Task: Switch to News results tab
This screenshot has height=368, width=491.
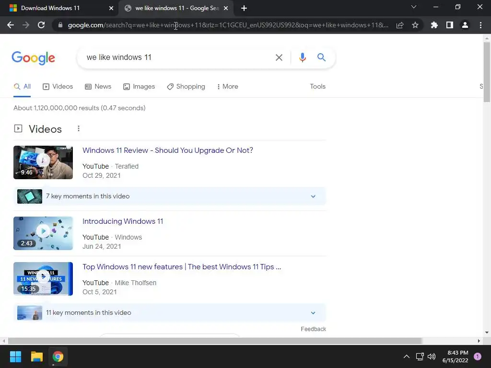Action: click(x=98, y=86)
